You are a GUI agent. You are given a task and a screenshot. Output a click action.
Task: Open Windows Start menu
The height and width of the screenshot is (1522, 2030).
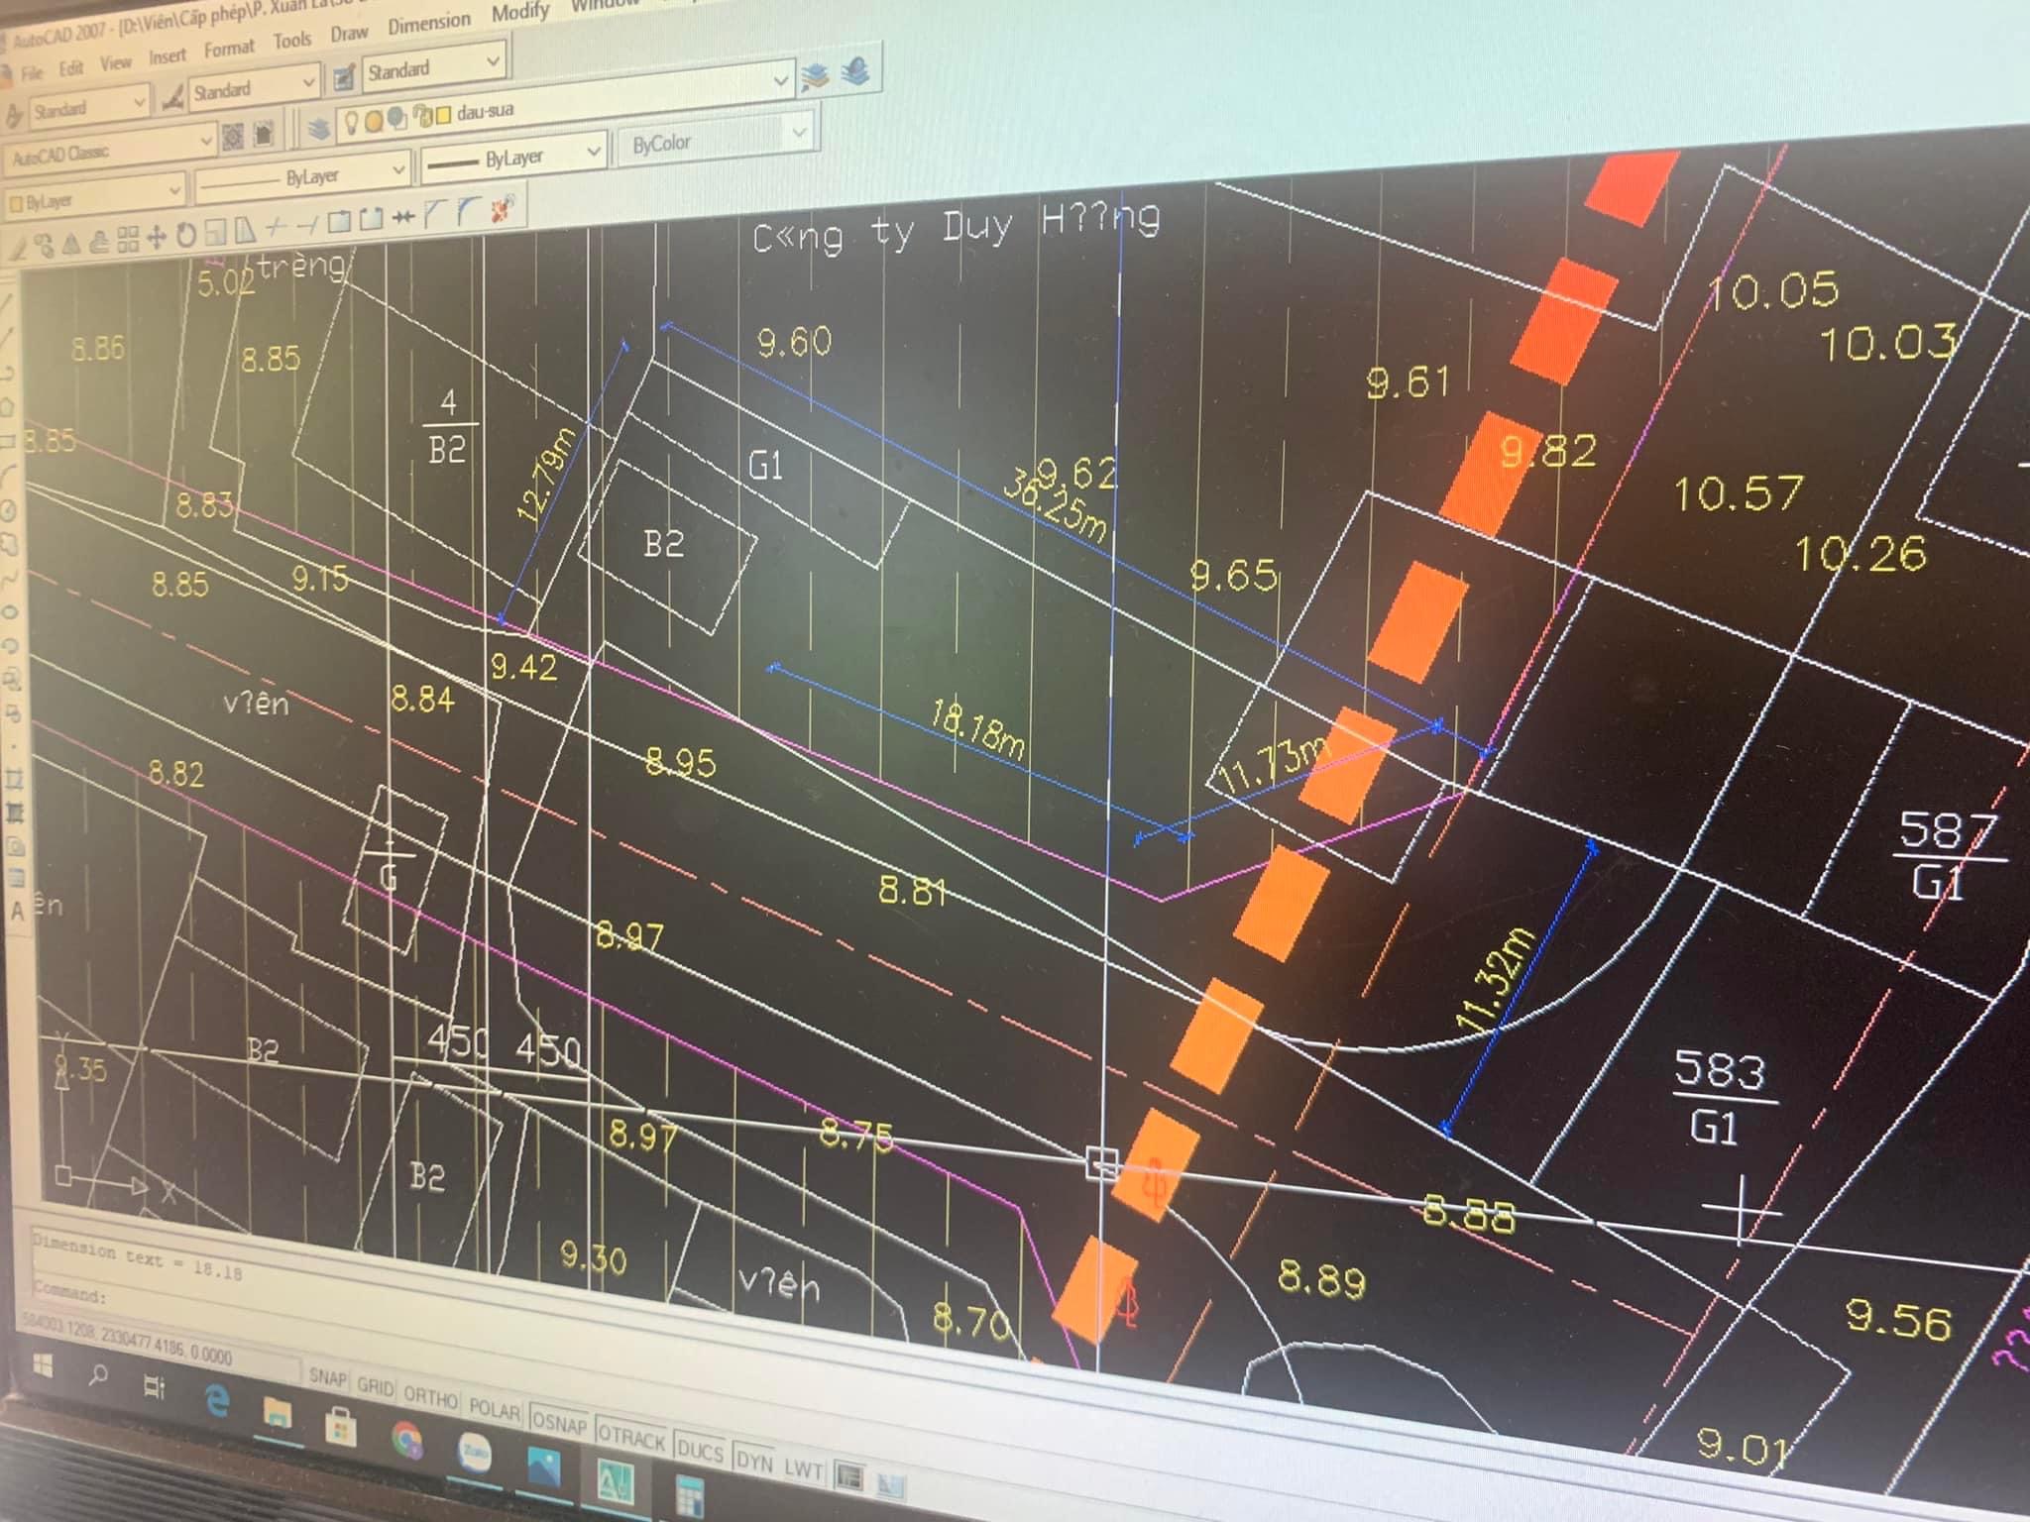(42, 1365)
